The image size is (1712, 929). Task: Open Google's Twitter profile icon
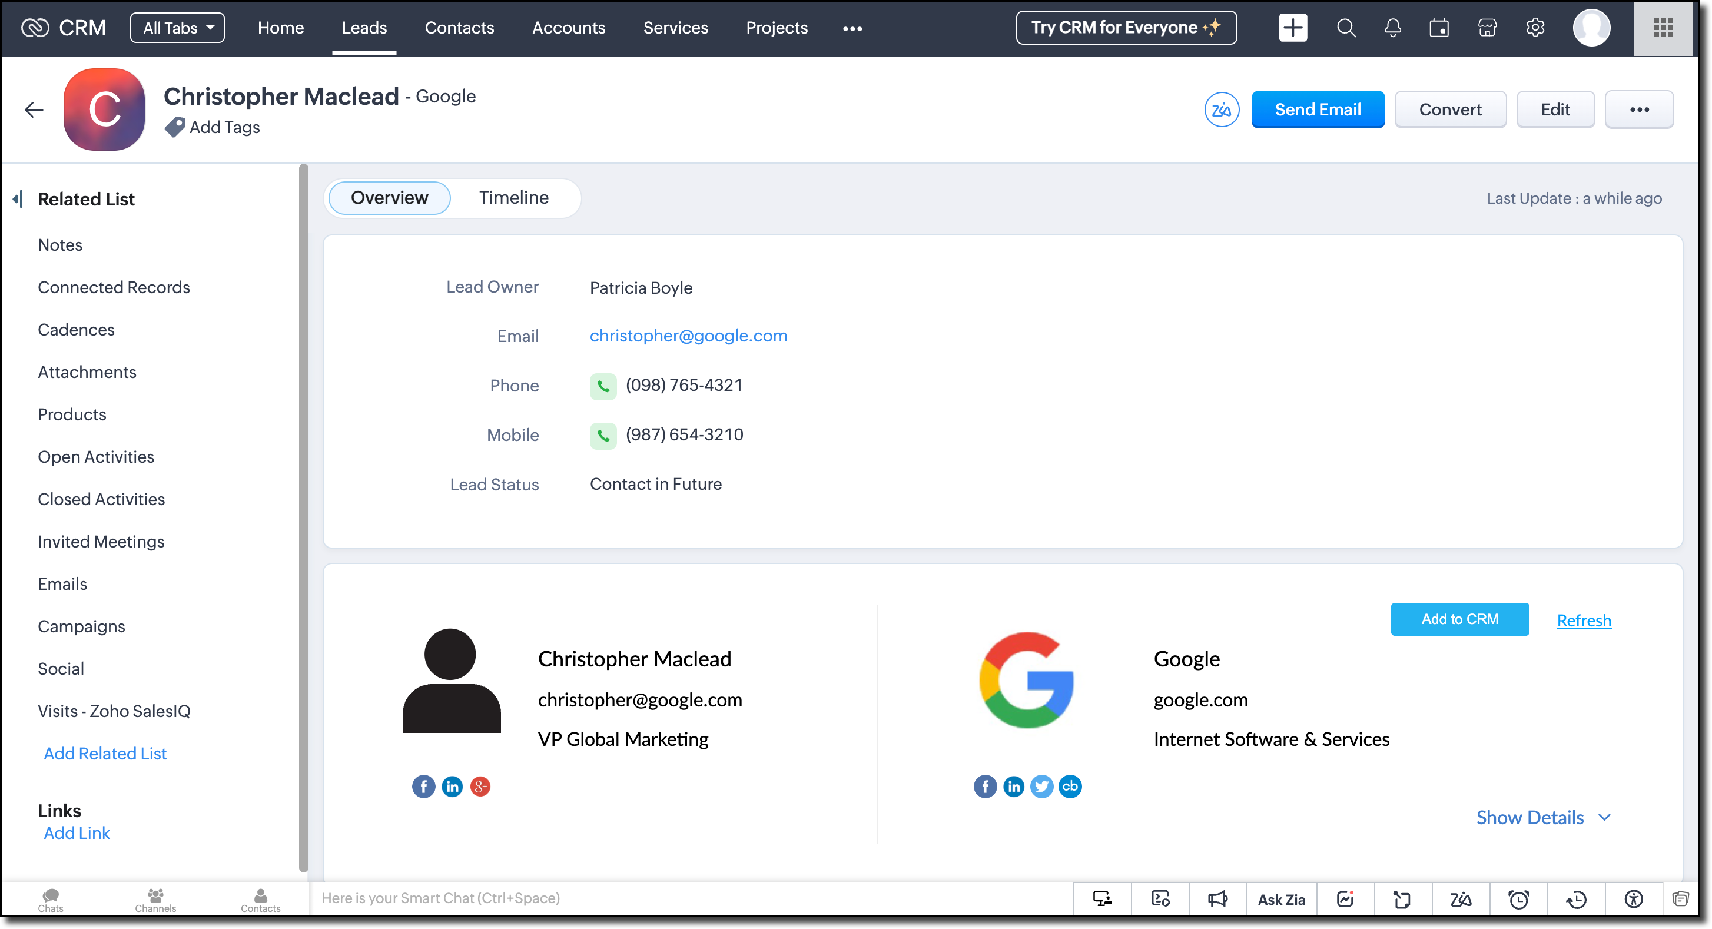pos(1041,787)
